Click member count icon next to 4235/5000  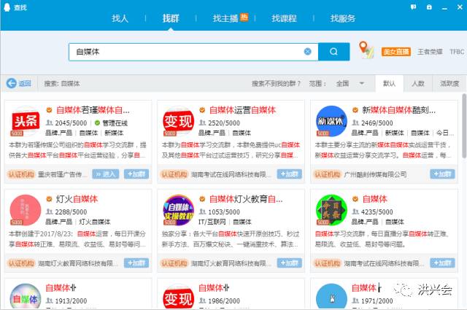pyautogui.click(x=355, y=212)
